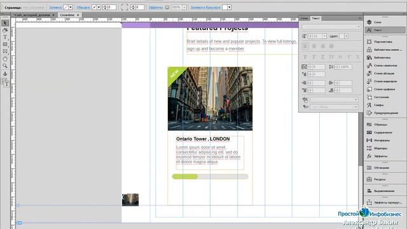The image size is (407, 229).
Task: Switch to the Текст tab in floating panel
Action: 315,18
